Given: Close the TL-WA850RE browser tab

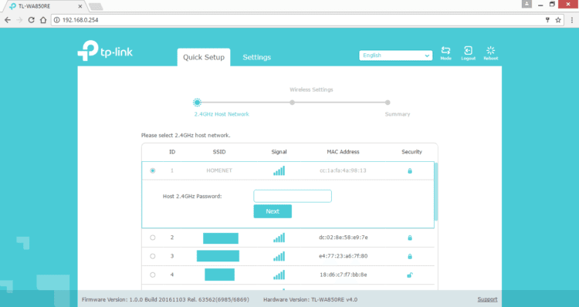Looking at the screenshot, I should click(80, 6).
